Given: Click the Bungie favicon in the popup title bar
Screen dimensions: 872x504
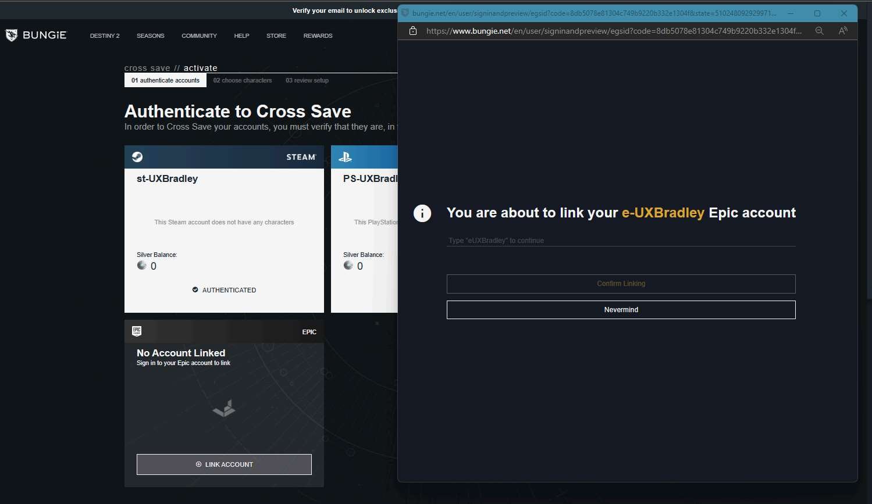Looking at the screenshot, I should [x=405, y=13].
